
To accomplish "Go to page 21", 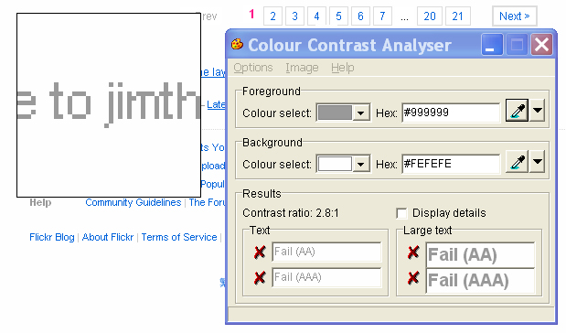I will pyautogui.click(x=458, y=16).
